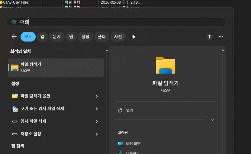Screen dimensions: 251x154
Task: Select the 앱 filter tab
Action: 42,37
